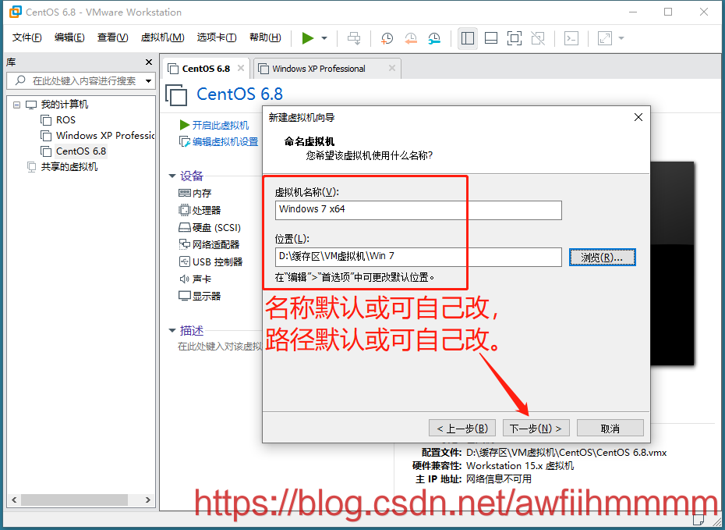
Task: Click the take snapshot clock icon
Action: pos(387,38)
